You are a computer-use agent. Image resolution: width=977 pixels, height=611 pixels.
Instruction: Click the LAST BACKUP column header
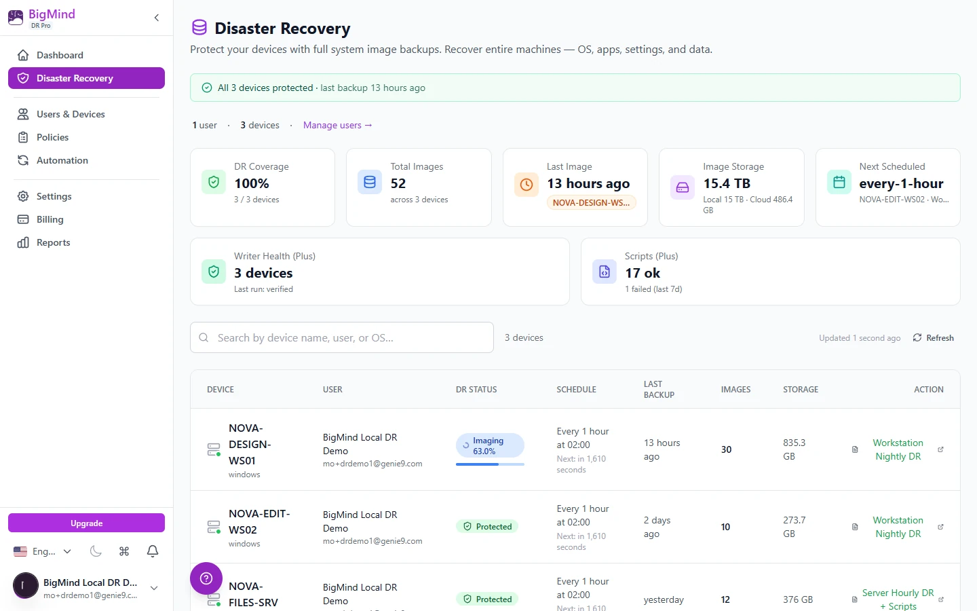pyautogui.click(x=659, y=390)
